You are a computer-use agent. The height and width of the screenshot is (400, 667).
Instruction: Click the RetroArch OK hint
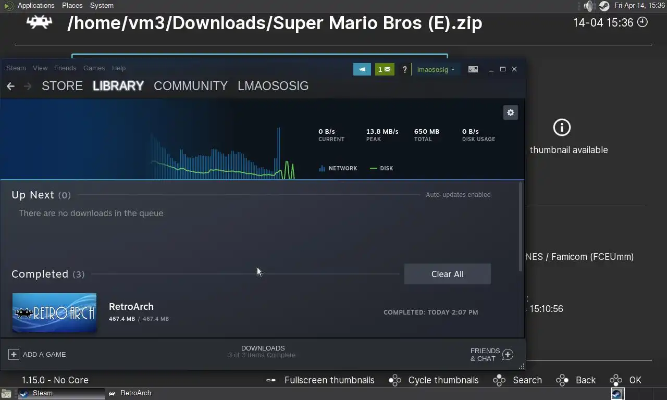(626, 380)
